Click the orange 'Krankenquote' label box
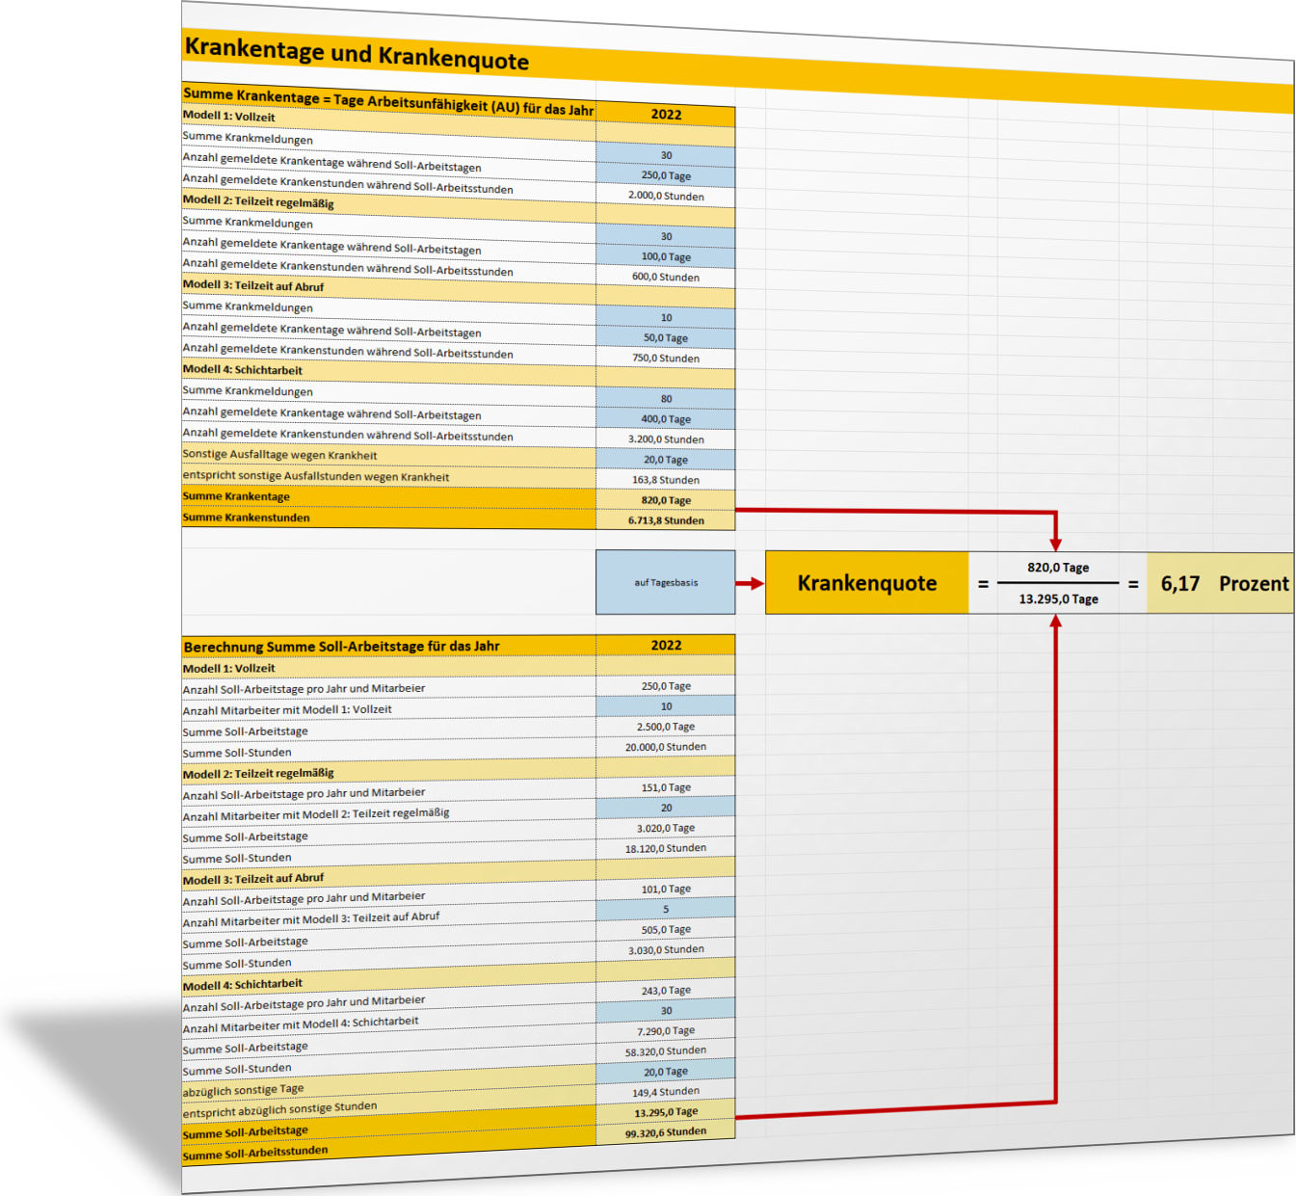This screenshot has width=1296, height=1196. (x=866, y=583)
